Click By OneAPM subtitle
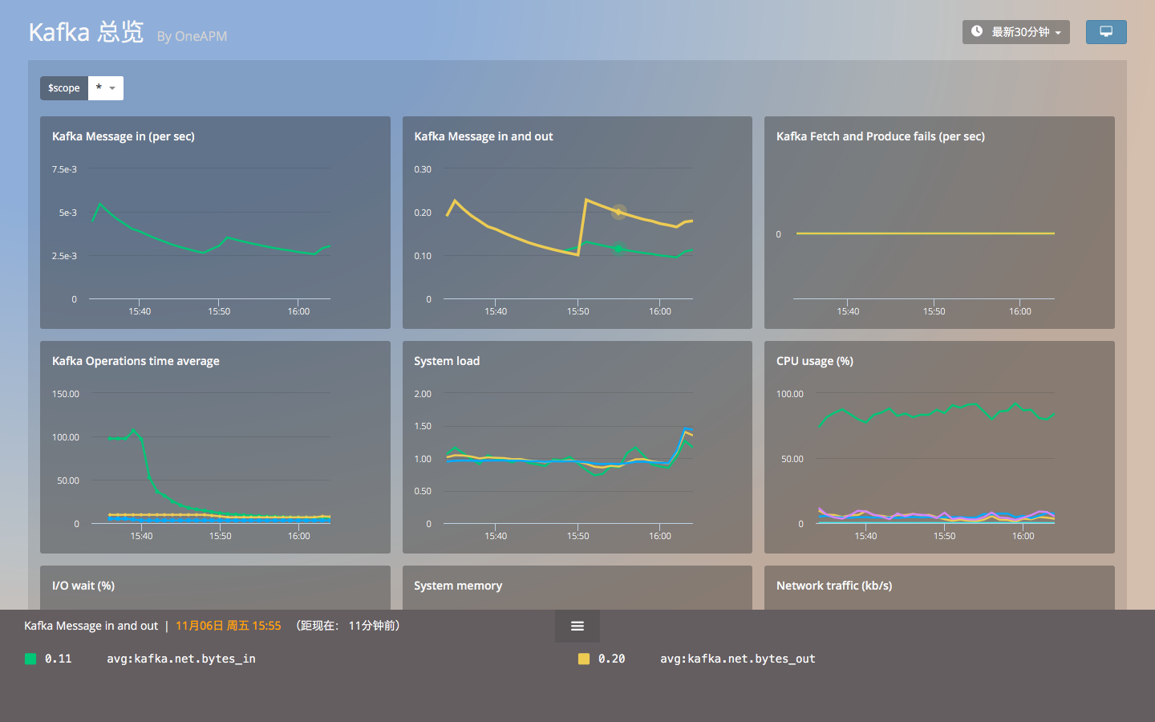 click(192, 36)
